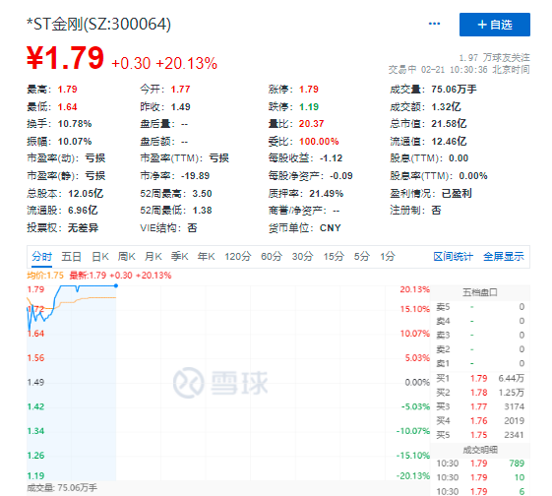Click the 1.49 axis label on chart
Image resolution: width=552 pixels, height=496 pixels.
[35, 382]
